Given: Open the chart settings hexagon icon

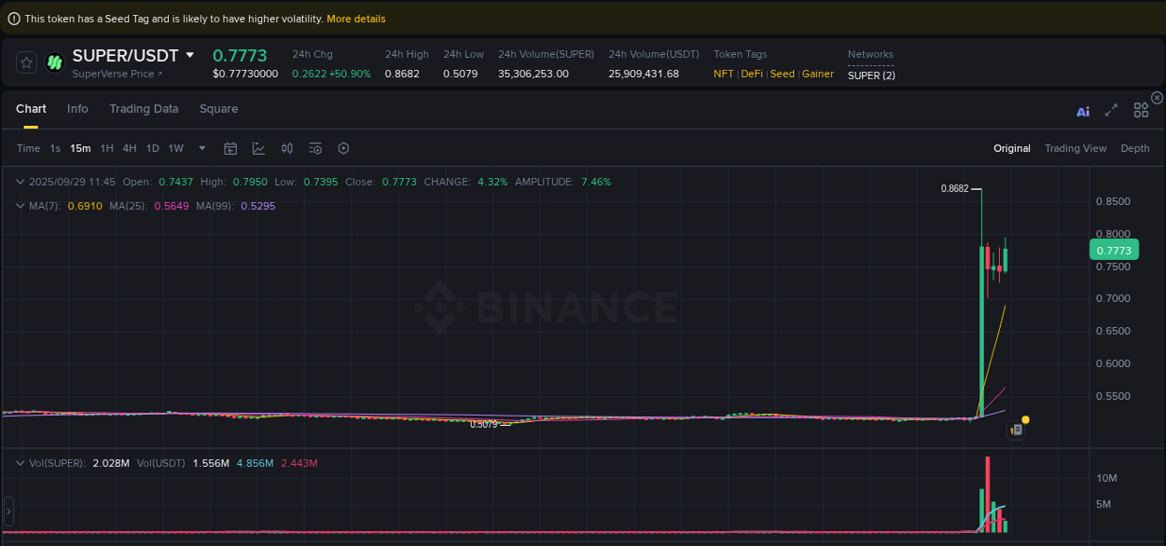Looking at the screenshot, I should tap(343, 148).
